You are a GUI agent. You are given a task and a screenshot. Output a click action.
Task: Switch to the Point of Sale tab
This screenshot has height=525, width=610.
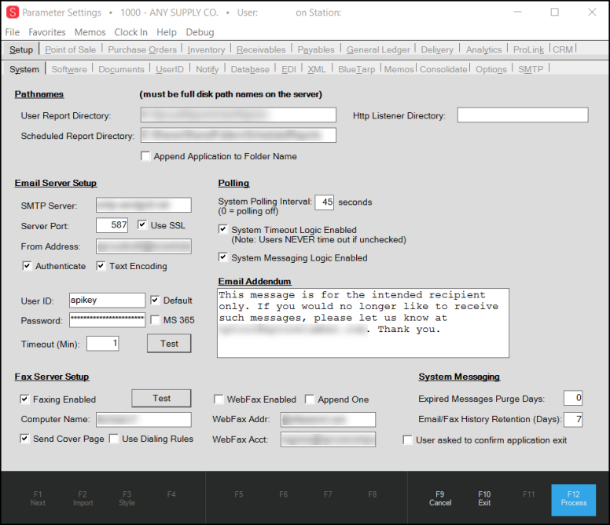click(x=71, y=49)
